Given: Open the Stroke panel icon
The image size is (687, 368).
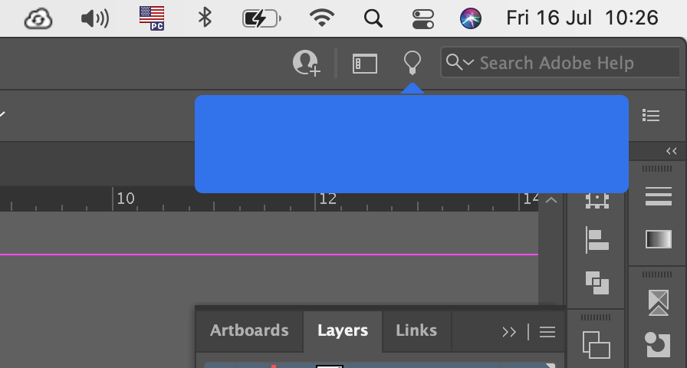Looking at the screenshot, I should (658, 197).
